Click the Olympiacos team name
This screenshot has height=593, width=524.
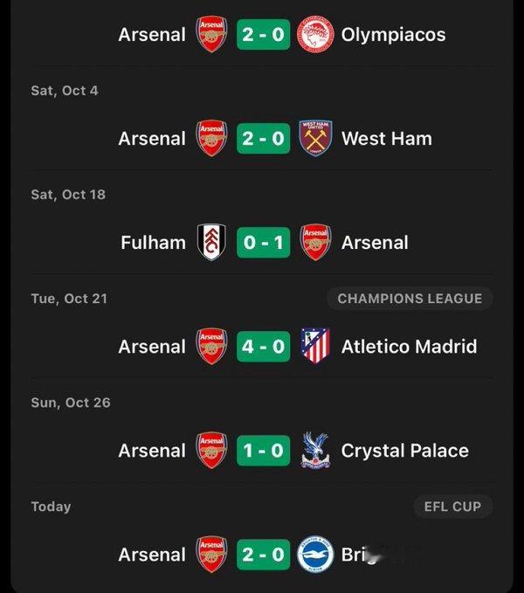click(393, 35)
